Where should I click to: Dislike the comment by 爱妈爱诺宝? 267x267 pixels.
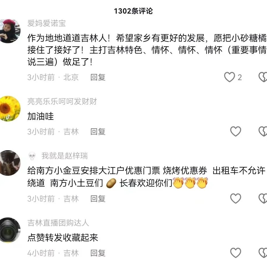(263, 77)
